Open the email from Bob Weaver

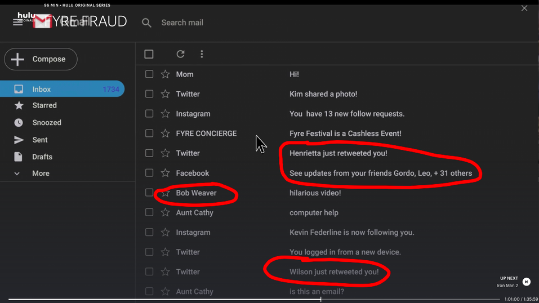click(196, 193)
